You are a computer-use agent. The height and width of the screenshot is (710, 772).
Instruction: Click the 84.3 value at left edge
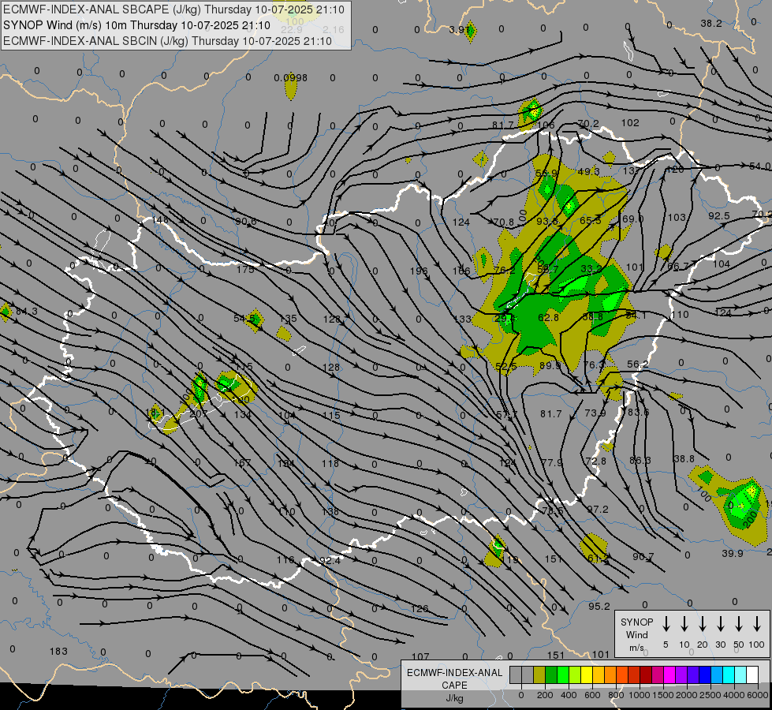[27, 312]
